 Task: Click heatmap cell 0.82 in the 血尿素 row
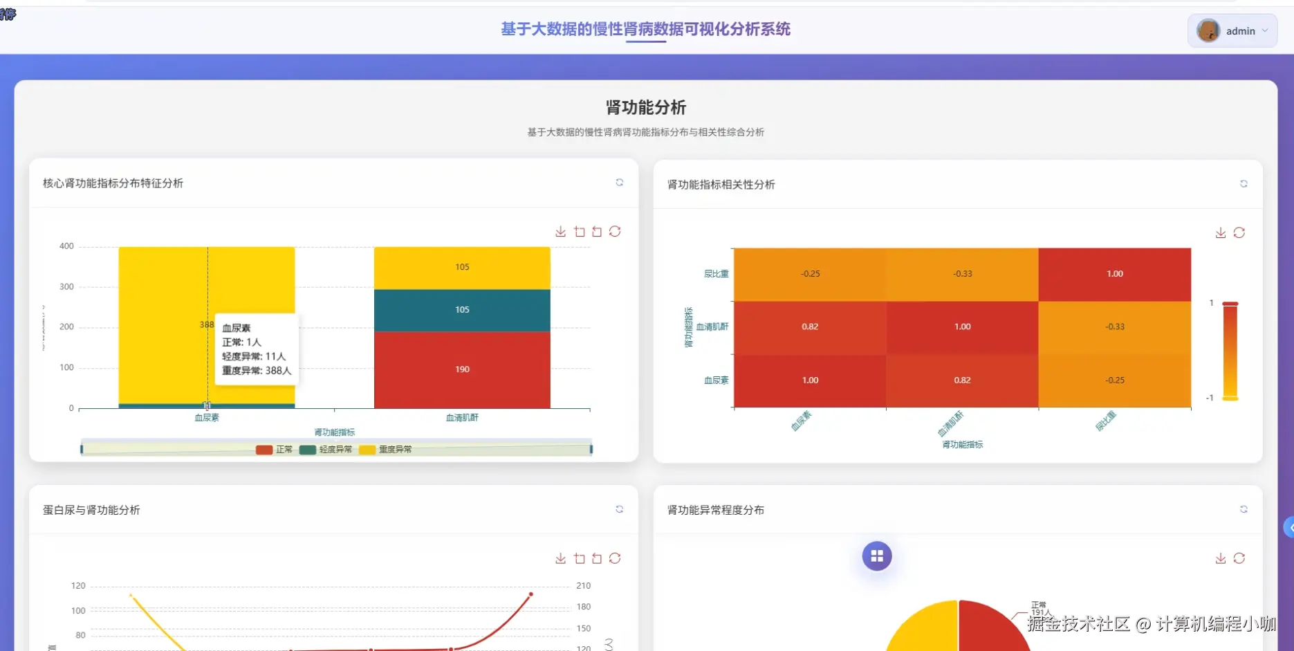click(x=962, y=380)
